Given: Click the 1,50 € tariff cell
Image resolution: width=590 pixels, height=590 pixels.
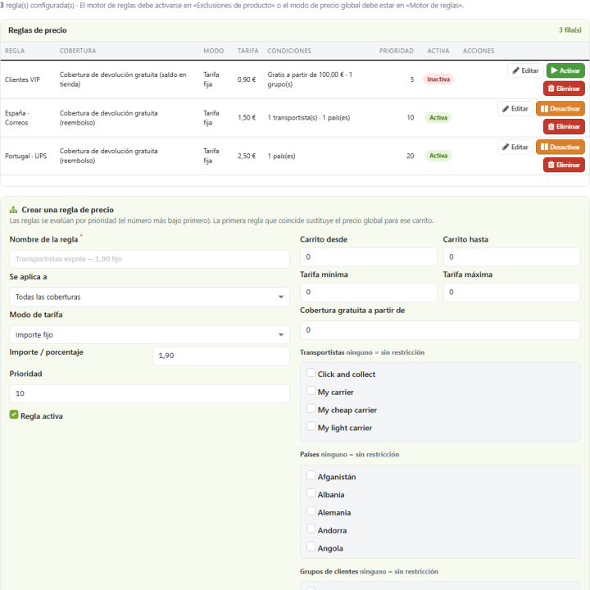Looking at the screenshot, I should pyautogui.click(x=247, y=118).
